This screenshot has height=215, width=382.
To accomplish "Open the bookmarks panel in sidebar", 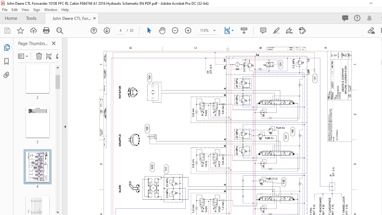I will (7, 61).
